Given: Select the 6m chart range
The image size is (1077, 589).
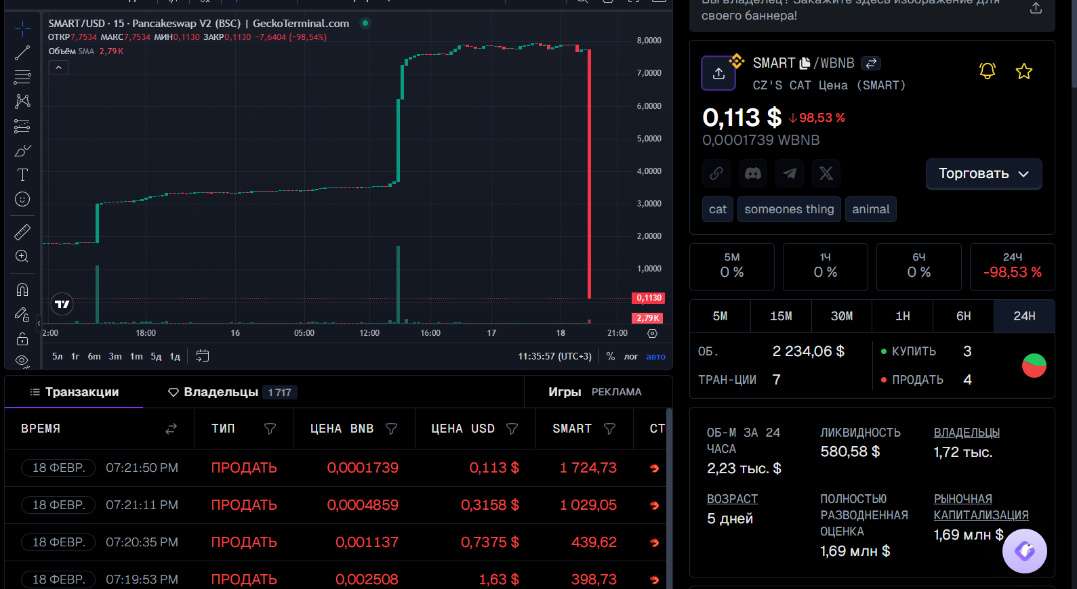Looking at the screenshot, I should coord(94,356).
